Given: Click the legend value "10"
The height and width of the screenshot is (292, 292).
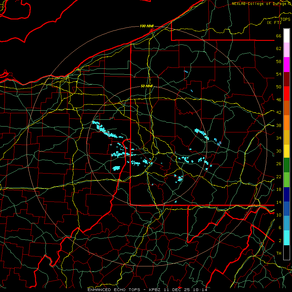Looking at the screenshot, I should pyautogui.click(x=279, y=215).
